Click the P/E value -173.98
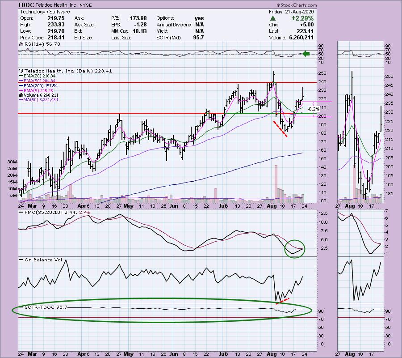The width and height of the screenshot is (402, 358). pos(137,18)
